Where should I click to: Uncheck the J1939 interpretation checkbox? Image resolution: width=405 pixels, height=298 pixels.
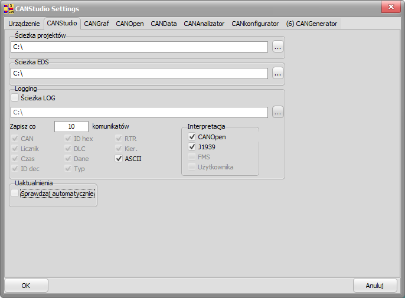(192, 147)
